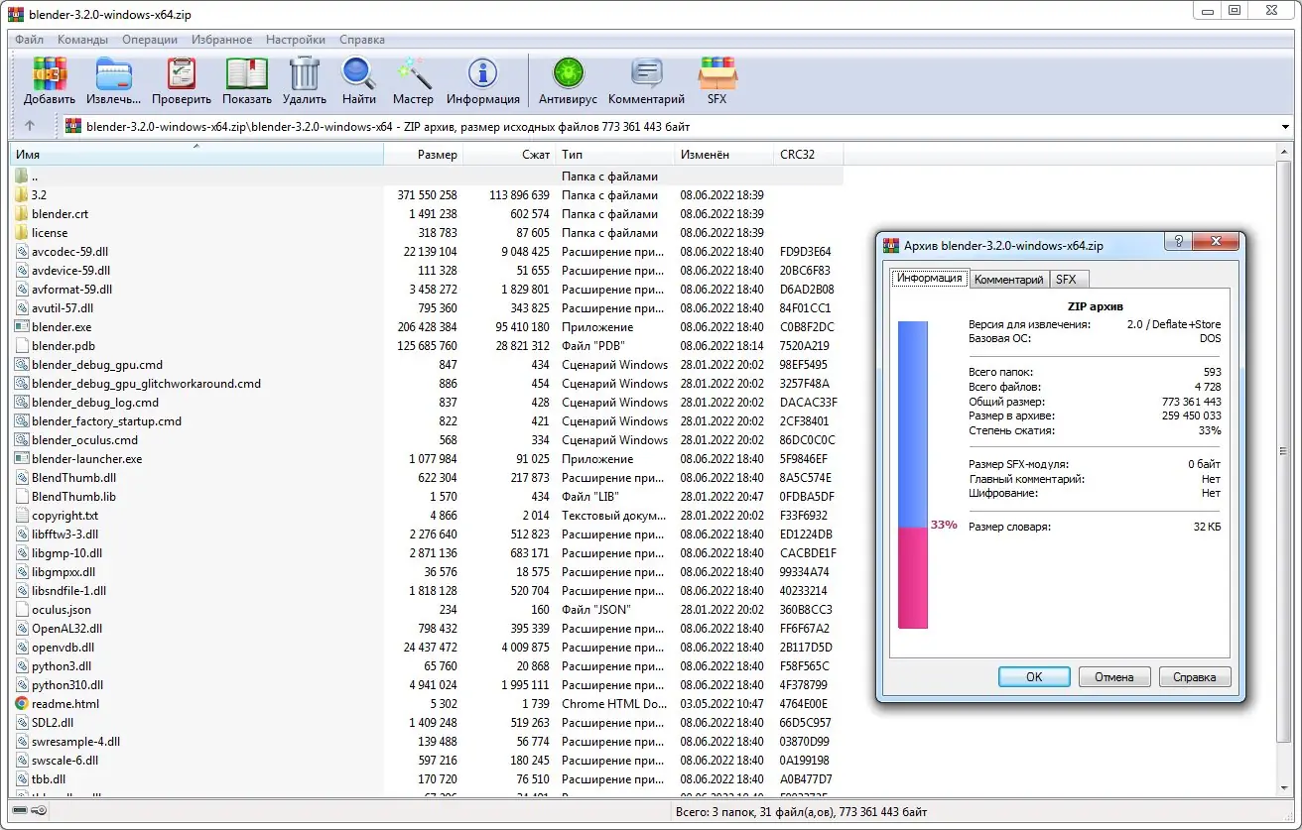Select the file libgmp-10.dll
The height and width of the screenshot is (830, 1302).
(66, 553)
